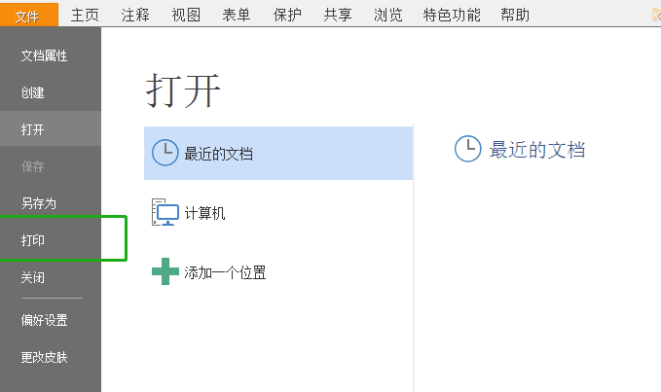Go to the 视图 ribbon tab

point(186,16)
